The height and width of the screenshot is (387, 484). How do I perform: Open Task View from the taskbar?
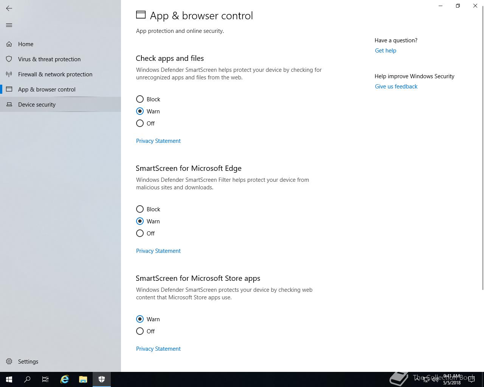pyautogui.click(x=45, y=379)
